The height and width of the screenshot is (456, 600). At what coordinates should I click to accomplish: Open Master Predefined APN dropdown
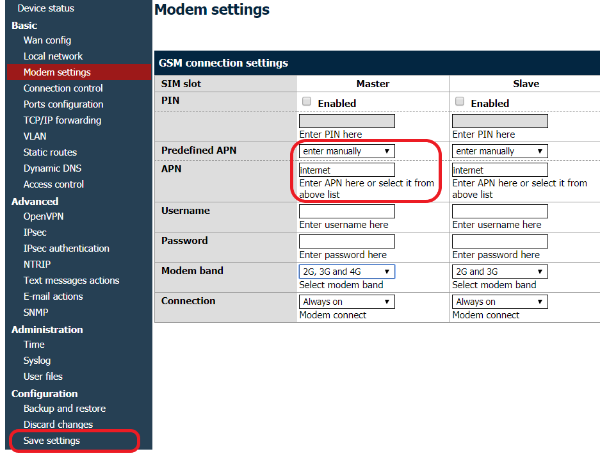tap(346, 151)
